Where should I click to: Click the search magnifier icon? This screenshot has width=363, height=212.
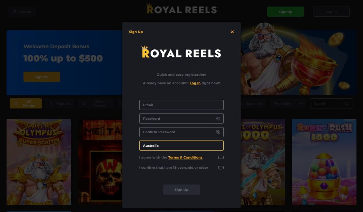[346, 103]
